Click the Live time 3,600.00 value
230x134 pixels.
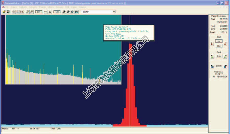coord(223,29)
